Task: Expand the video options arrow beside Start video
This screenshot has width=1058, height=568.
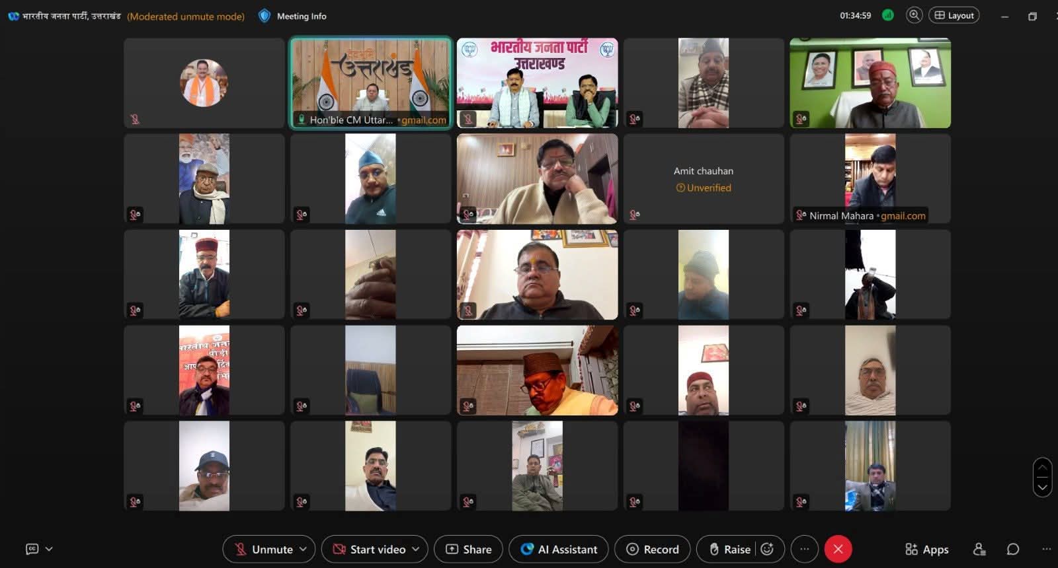Action: click(416, 550)
